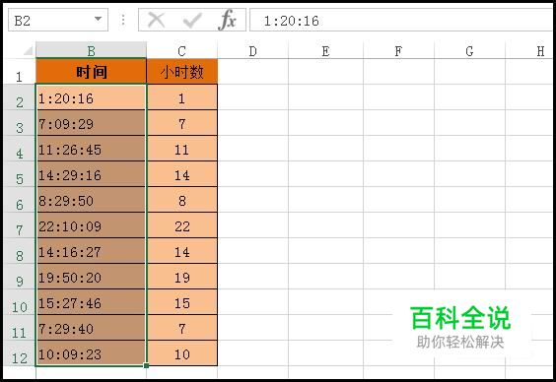Select column H header
This screenshot has width=556, height=382.
click(530, 50)
